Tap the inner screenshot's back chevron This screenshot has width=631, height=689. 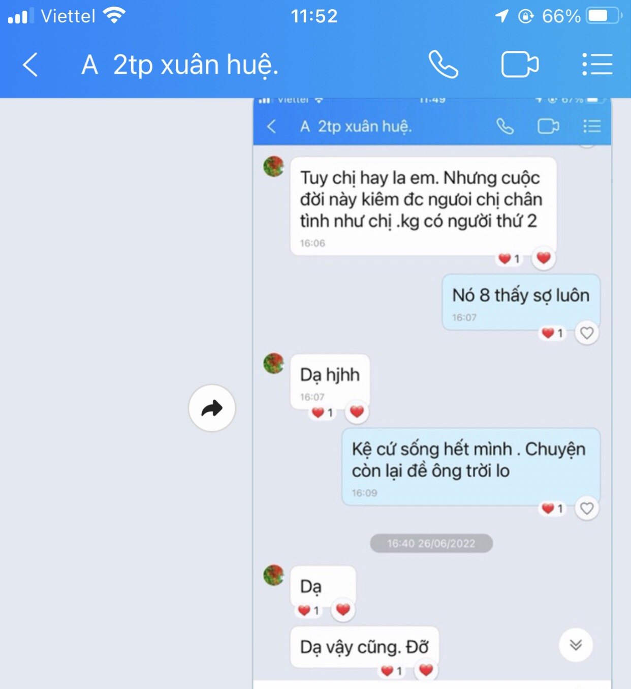tap(272, 127)
